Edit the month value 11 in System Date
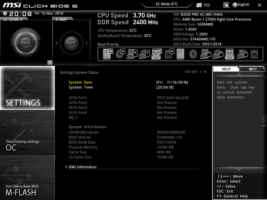 pyautogui.click(x=168, y=82)
